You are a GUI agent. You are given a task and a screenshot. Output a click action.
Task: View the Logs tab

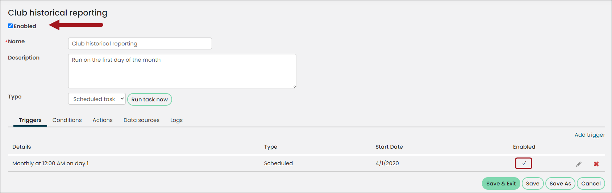[x=176, y=120]
